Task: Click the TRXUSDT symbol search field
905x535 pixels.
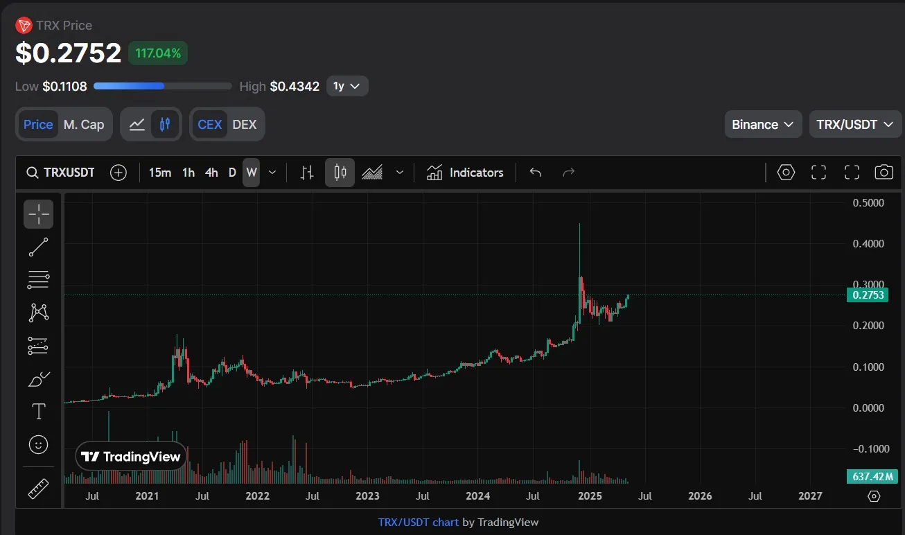Action: pos(61,173)
